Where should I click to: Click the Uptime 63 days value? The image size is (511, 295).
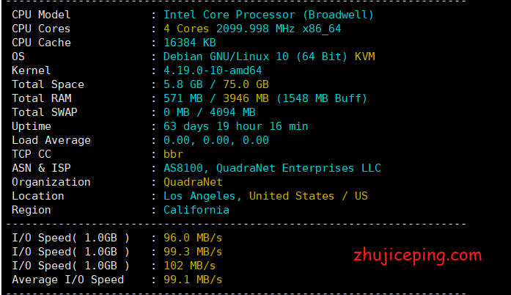pos(235,126)
